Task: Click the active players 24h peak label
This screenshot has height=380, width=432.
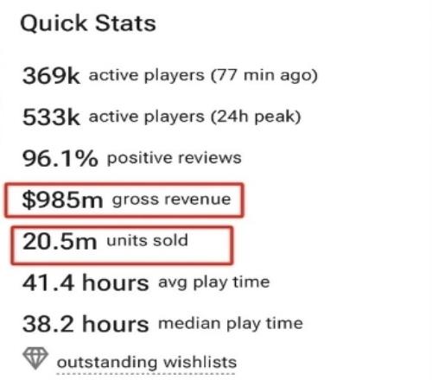Action: [195, 117]
